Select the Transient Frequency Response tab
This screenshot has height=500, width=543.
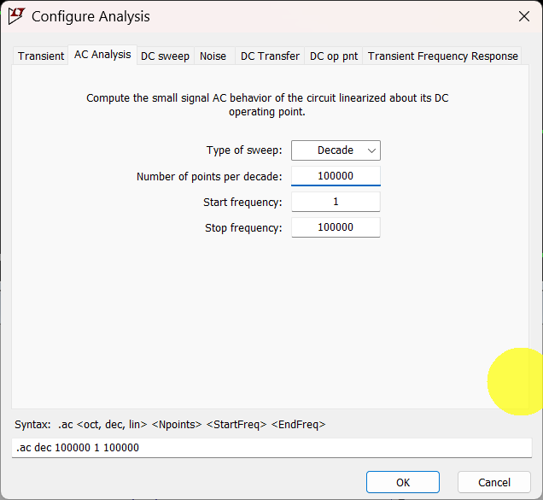pyautogui.click(x=442, y=56)
